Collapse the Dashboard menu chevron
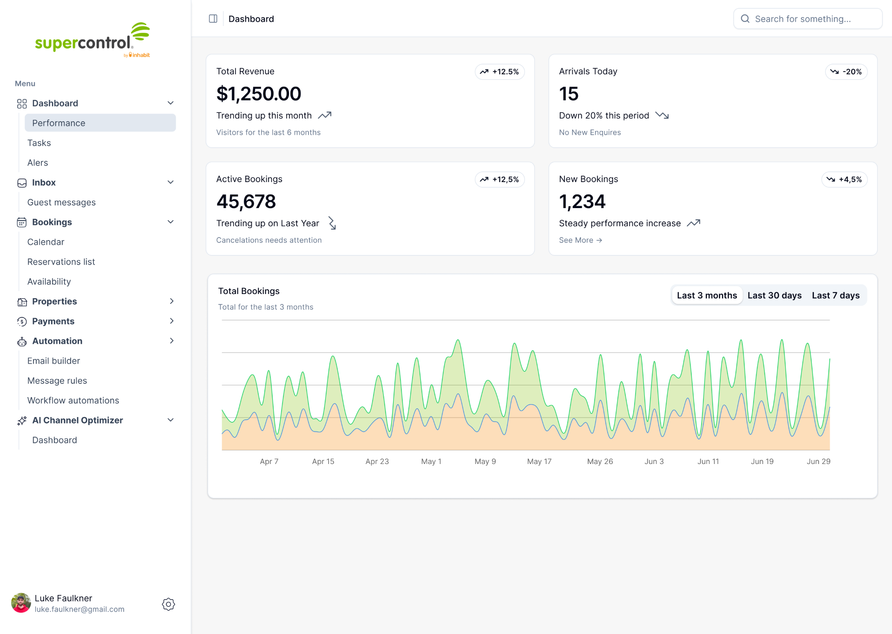The image size is (892, 634). [171, 103]
